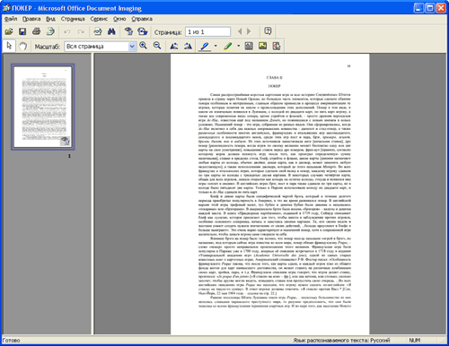
Task: Rotate the page right
Action: 188,46
